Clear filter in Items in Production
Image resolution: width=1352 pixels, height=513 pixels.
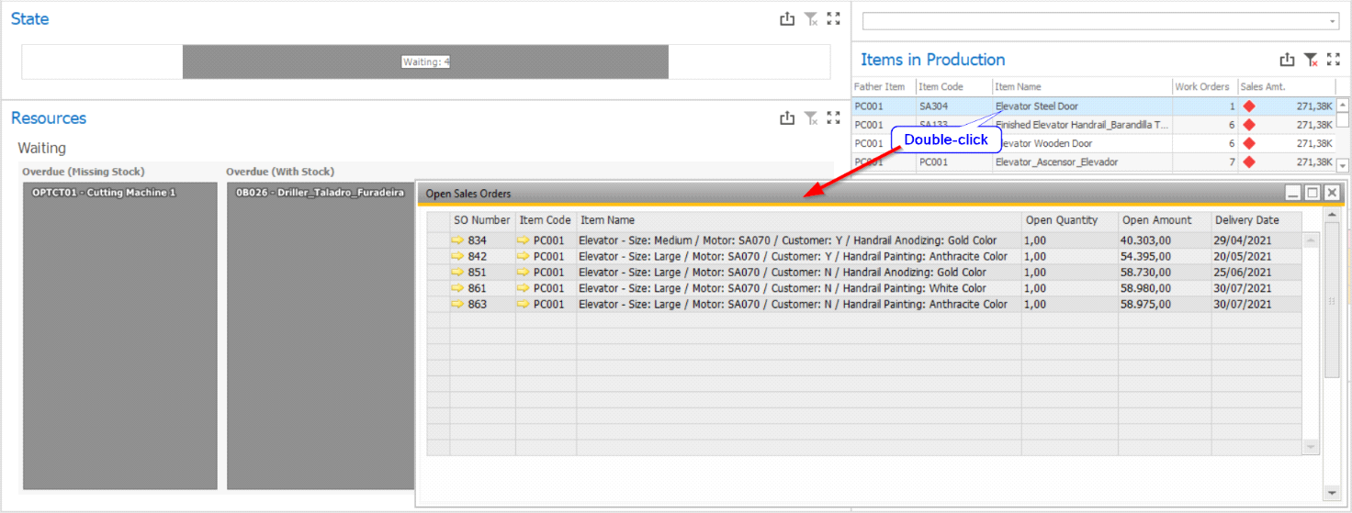point(1311,60)
